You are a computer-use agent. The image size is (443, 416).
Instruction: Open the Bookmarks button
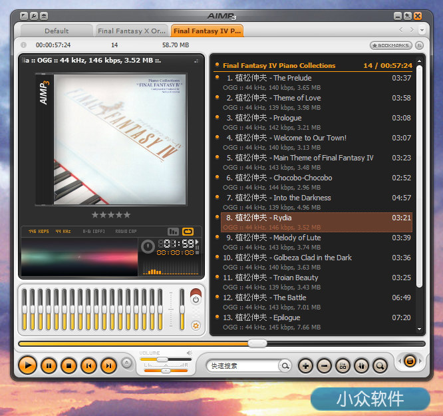pyautogui.click(x=390, y=45)
